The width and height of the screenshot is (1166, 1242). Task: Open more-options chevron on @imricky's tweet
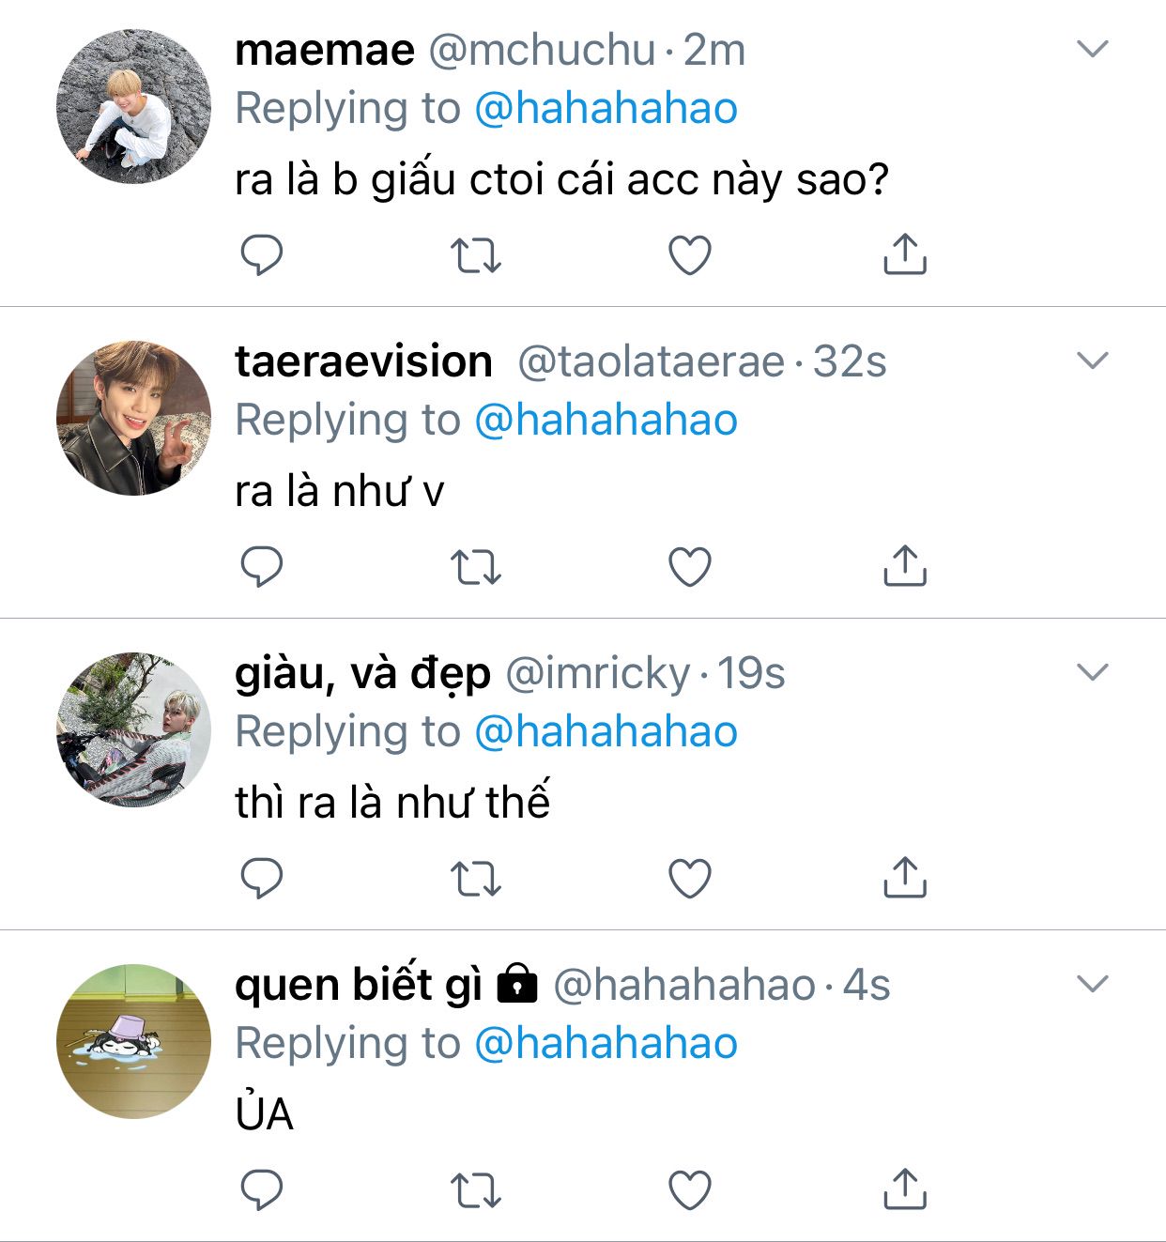(1093, 672)
